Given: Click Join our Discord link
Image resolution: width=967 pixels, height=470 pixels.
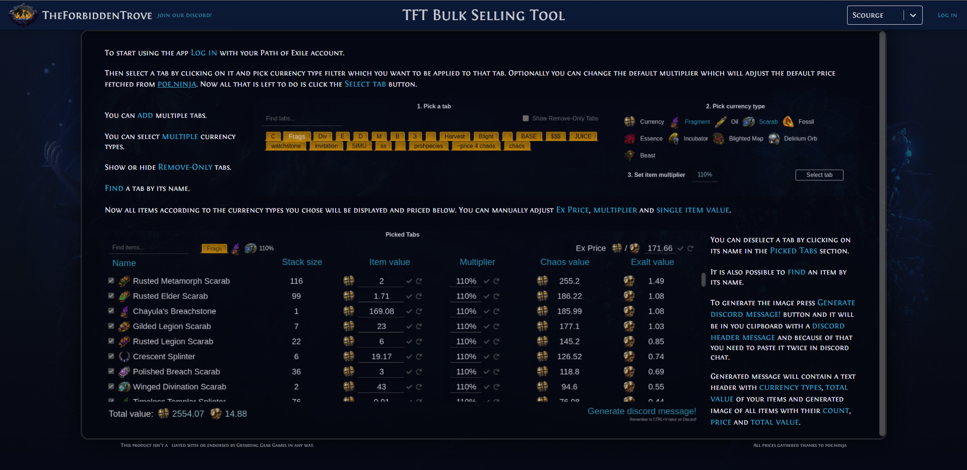Looking at the screenshot, I should (184, 15).
